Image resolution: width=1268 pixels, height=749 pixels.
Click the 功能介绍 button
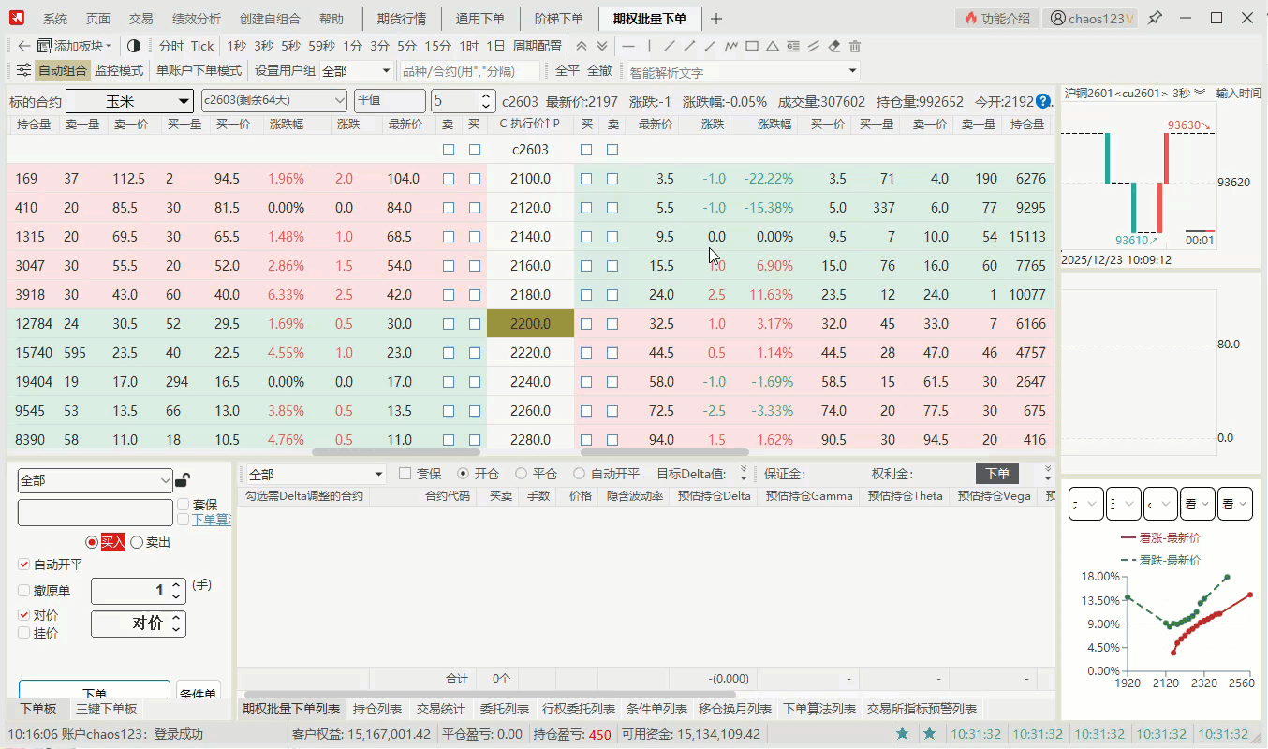pos(997,19)
